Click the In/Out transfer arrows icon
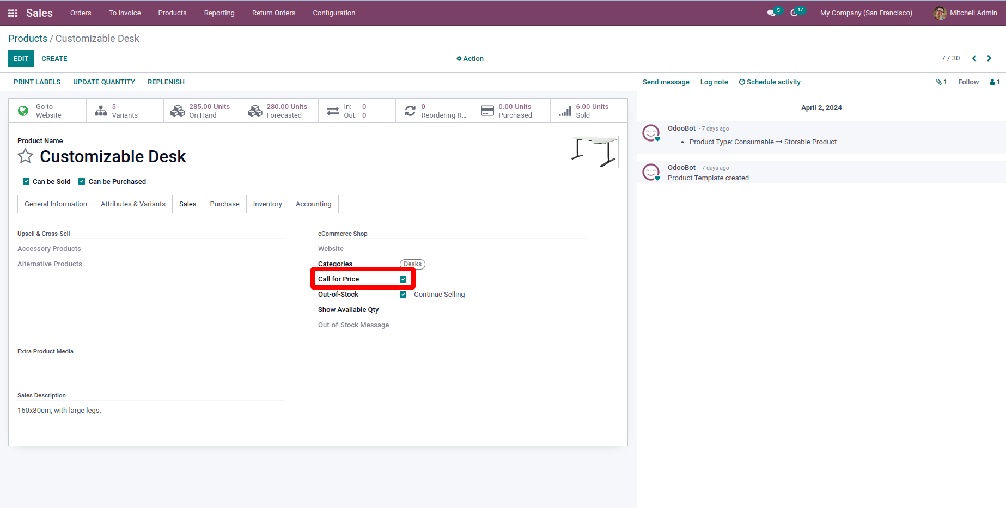Screen dimensions: 1006x508 tap(333, 111)
